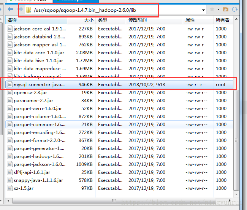The width and height of the screenshot is (247, 210).
Task: Click the 19KB size cell
Action: coord(87,93)
